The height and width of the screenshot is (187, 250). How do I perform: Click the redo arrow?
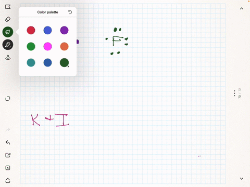point(8,130)
